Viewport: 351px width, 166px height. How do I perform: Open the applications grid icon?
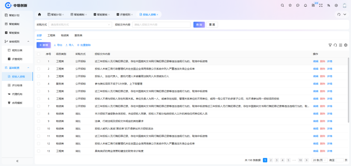point(313,6)
